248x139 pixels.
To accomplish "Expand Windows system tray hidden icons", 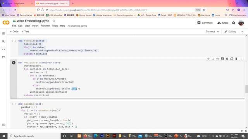I will pos(210,136).
